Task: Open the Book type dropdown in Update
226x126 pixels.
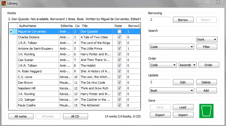Action: click(x=172, y=91)
